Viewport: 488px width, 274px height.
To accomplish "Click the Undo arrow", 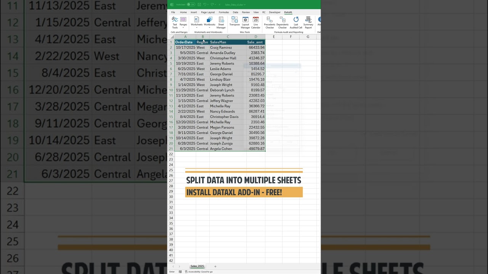I will coord(205,5).
